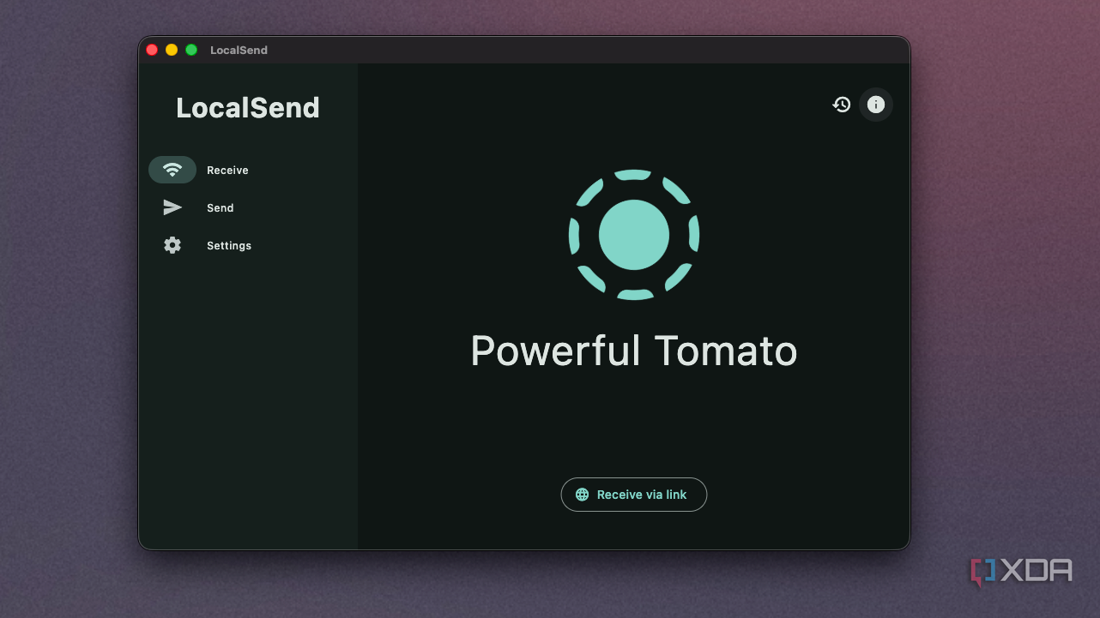This screenshot has height=618, width=1100.
Task: Click the Receive via link button
Action: click(x=634, y=495)
